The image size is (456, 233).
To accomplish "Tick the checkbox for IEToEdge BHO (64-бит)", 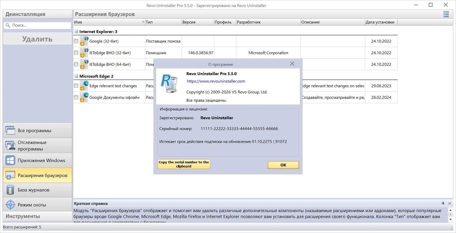I will (x=76, y=64).
